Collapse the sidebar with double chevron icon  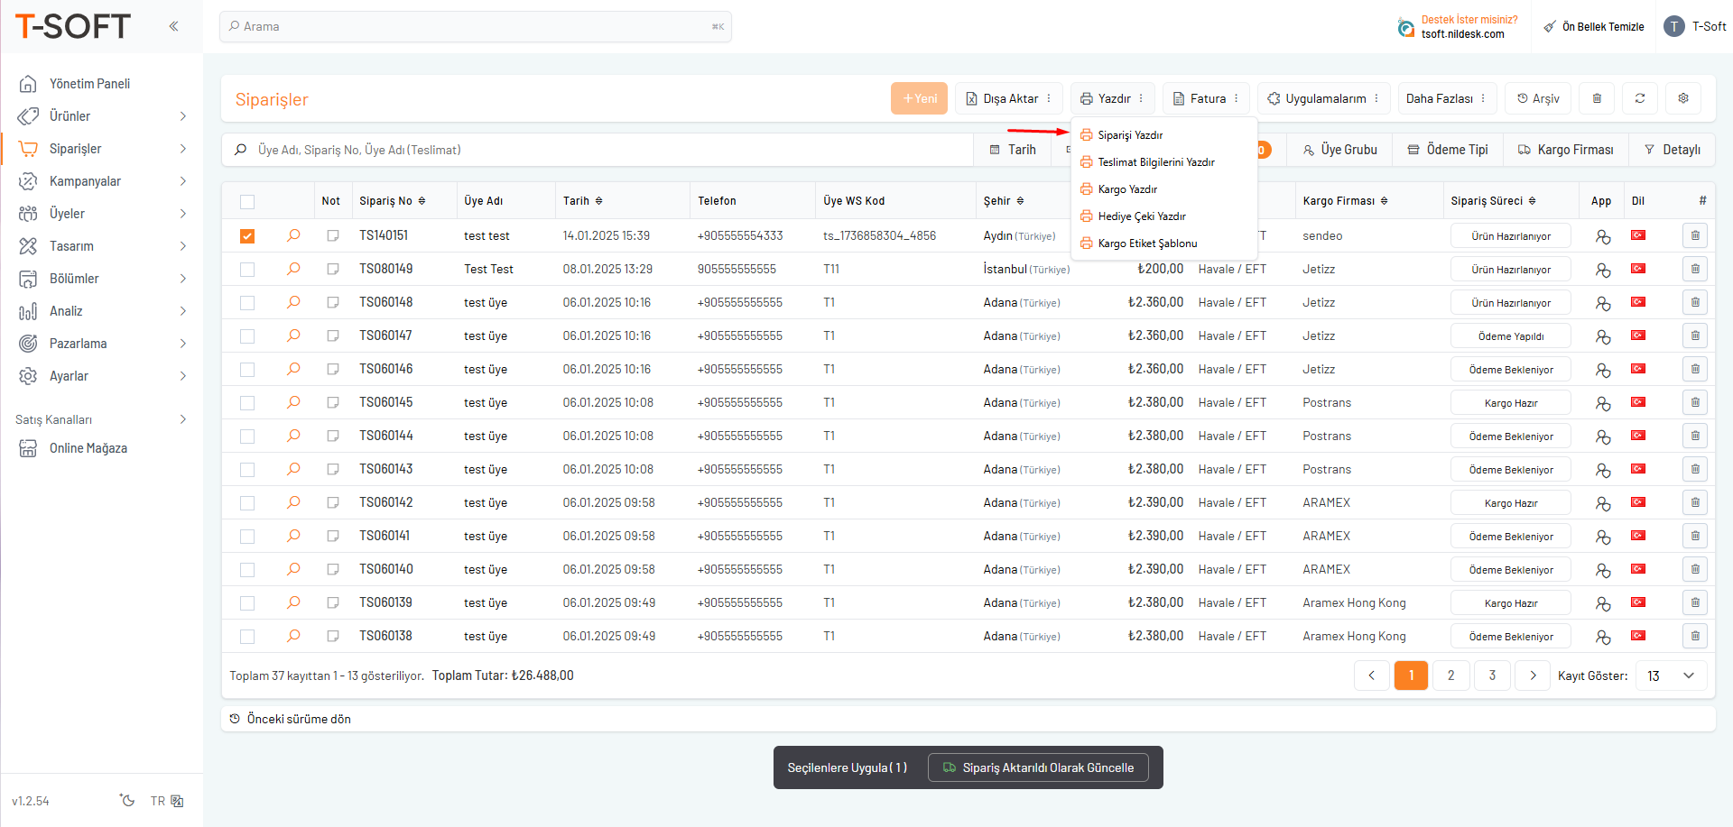[173, 26]
